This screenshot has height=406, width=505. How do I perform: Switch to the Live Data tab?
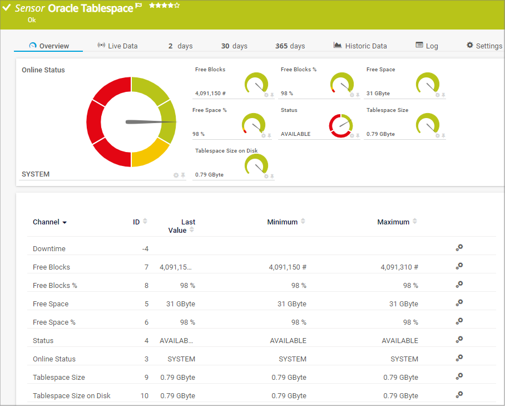click(x=117, y=46)
